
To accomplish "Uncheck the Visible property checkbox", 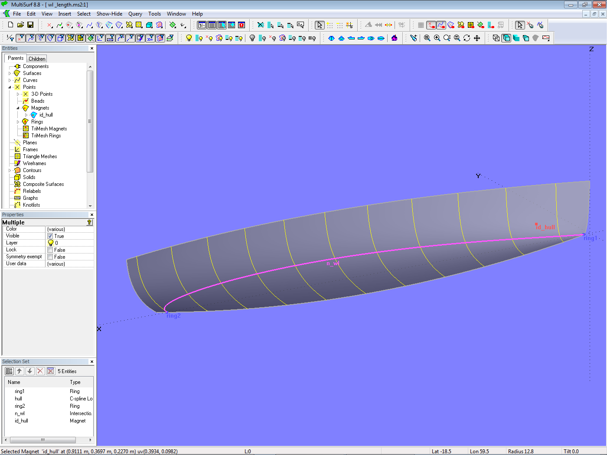I will click(50, 236).
